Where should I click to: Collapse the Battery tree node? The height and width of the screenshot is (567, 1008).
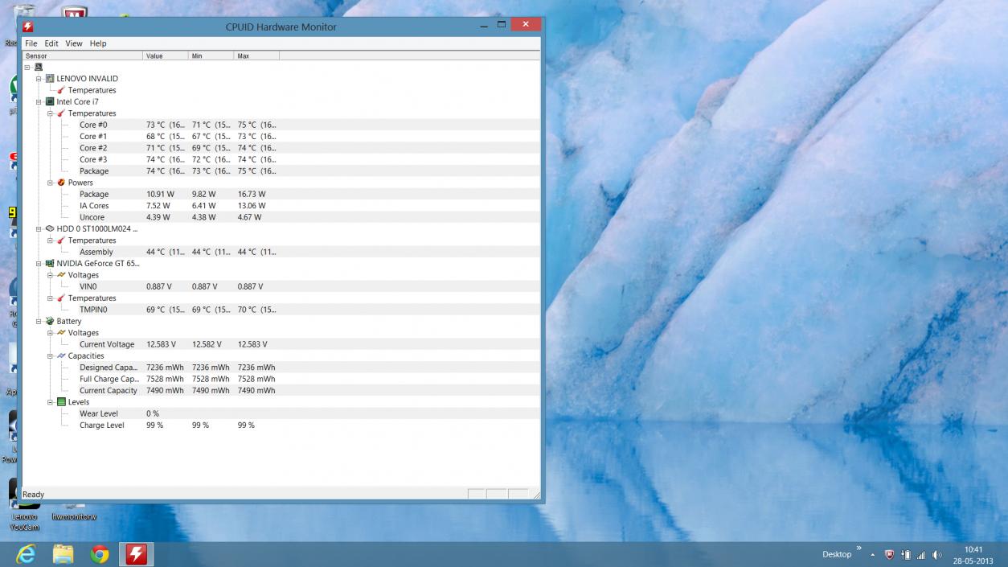39,321
